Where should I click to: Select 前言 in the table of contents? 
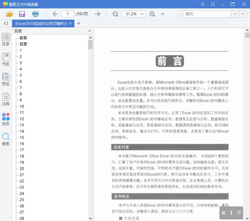point(23,38)
